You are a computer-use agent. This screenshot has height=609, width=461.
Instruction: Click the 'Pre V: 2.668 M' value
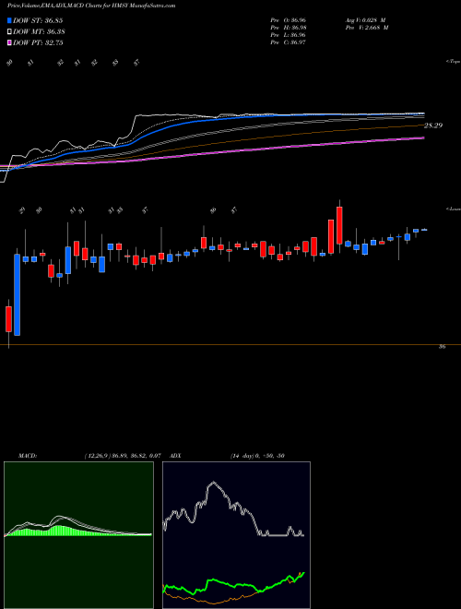pyautogui.click(x=368, y=28)
